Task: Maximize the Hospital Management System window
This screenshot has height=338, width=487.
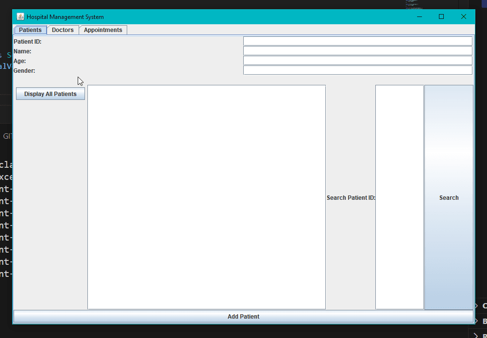Action: [441, 17]
